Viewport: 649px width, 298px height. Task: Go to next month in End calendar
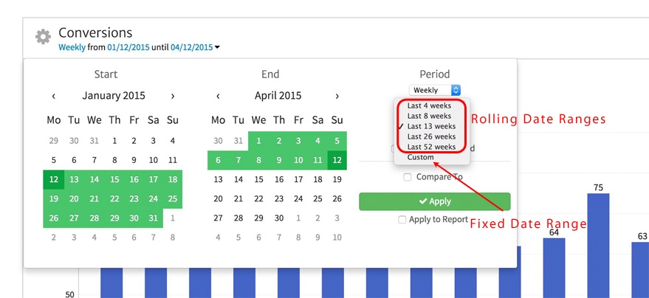(337, 96)
